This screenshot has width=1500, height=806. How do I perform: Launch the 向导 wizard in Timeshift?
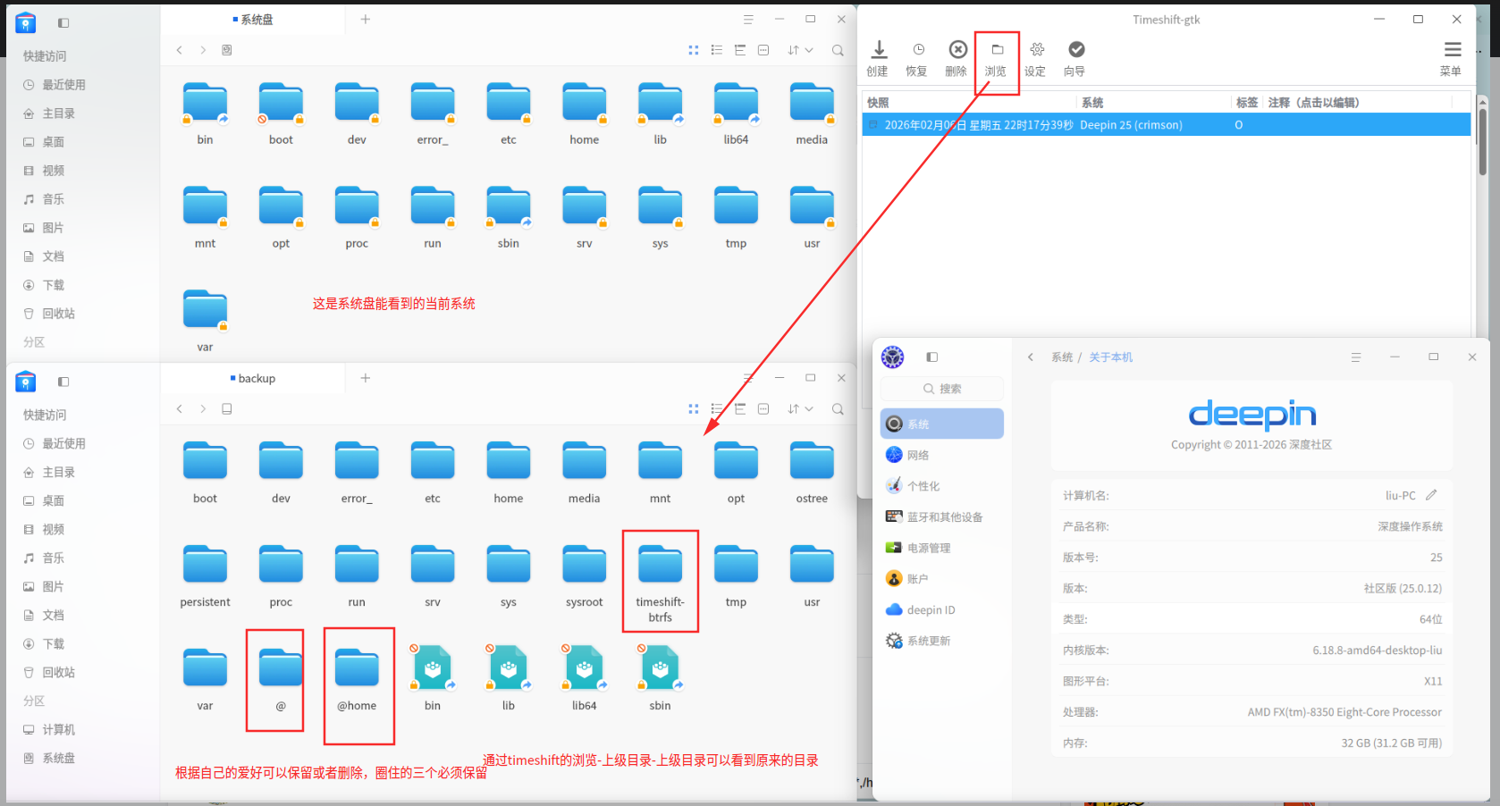(1075, 58)
